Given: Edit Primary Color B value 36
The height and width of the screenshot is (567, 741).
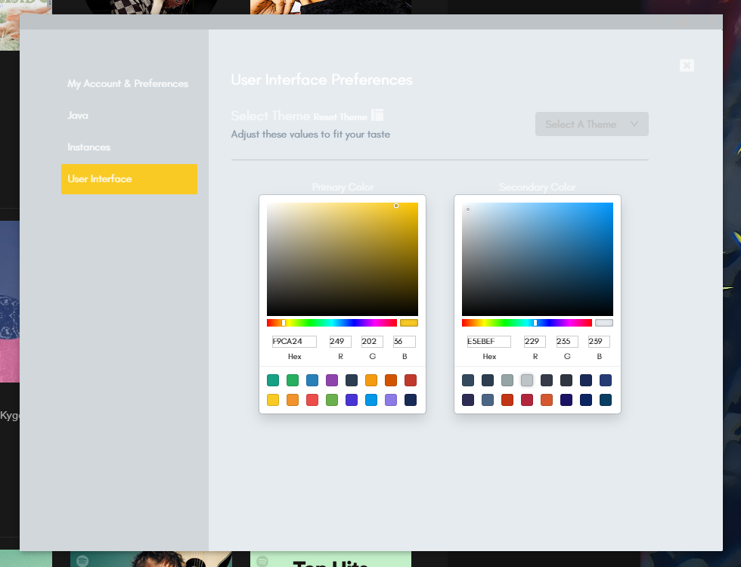Looking at the screenshot, I should tap(404, 341).
